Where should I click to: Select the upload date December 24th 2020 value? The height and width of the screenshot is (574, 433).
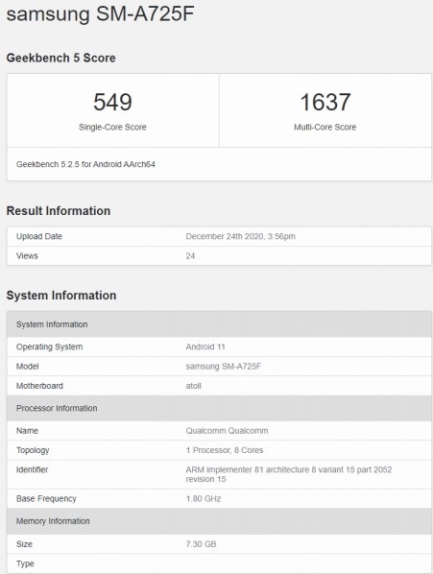[x=240, y=236]
